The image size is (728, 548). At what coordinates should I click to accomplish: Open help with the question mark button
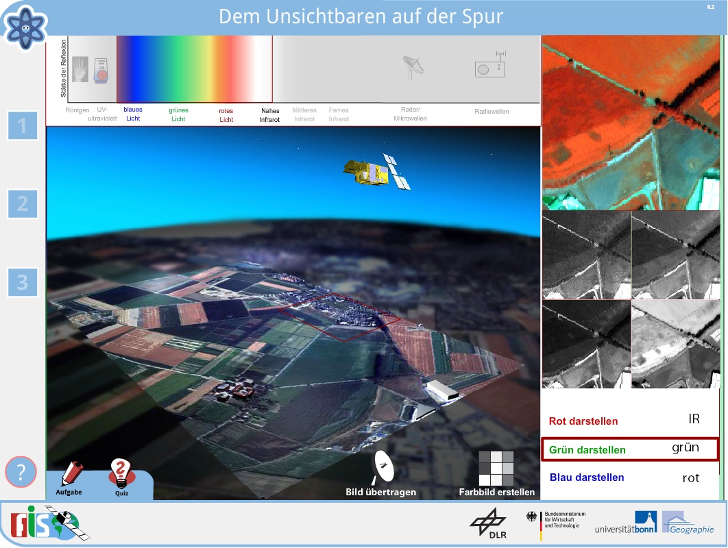(x=21, y=472)
